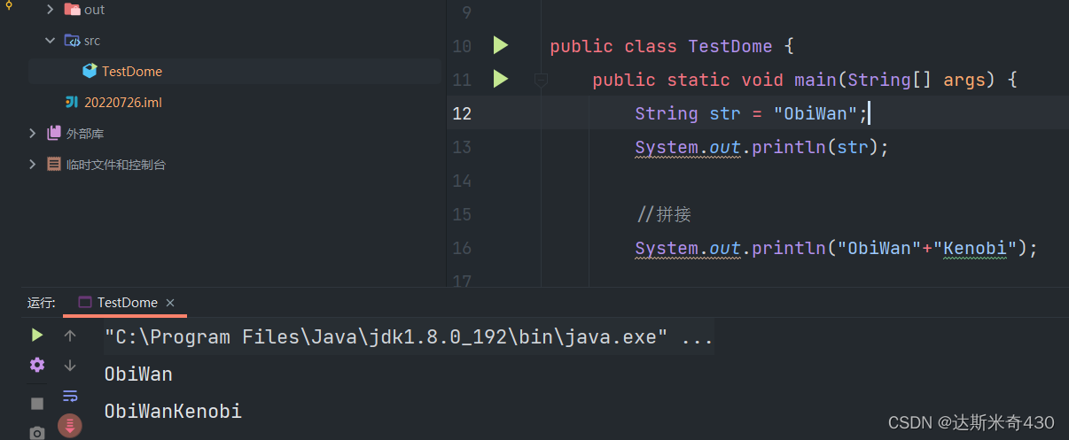Viewport: 1069px width, 440px height.
Task: Click the TestDome class icon in tree
Action: point(90,71)
